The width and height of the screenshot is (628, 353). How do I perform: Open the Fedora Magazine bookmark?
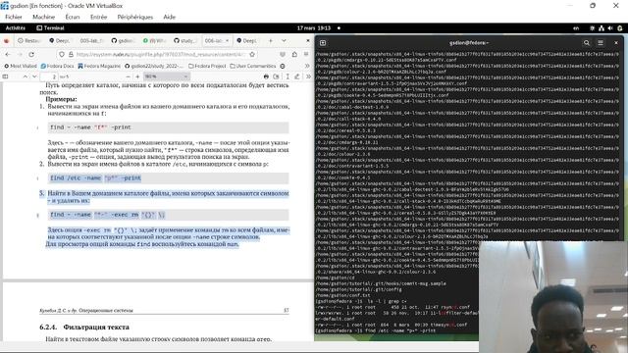pos(99,66)
